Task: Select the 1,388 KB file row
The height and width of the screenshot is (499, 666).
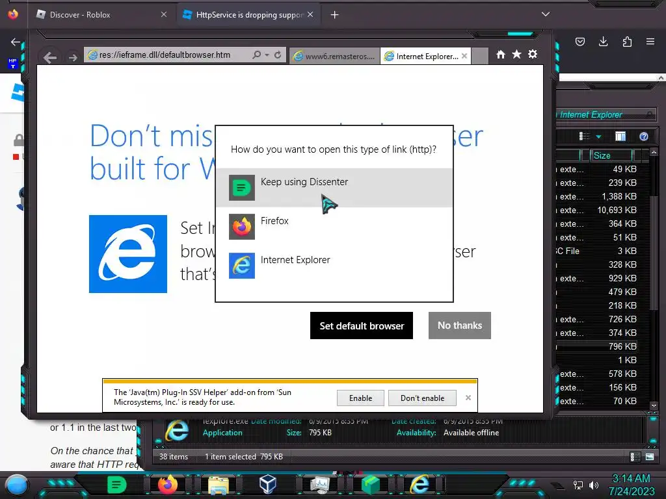Action: (598, 196)
